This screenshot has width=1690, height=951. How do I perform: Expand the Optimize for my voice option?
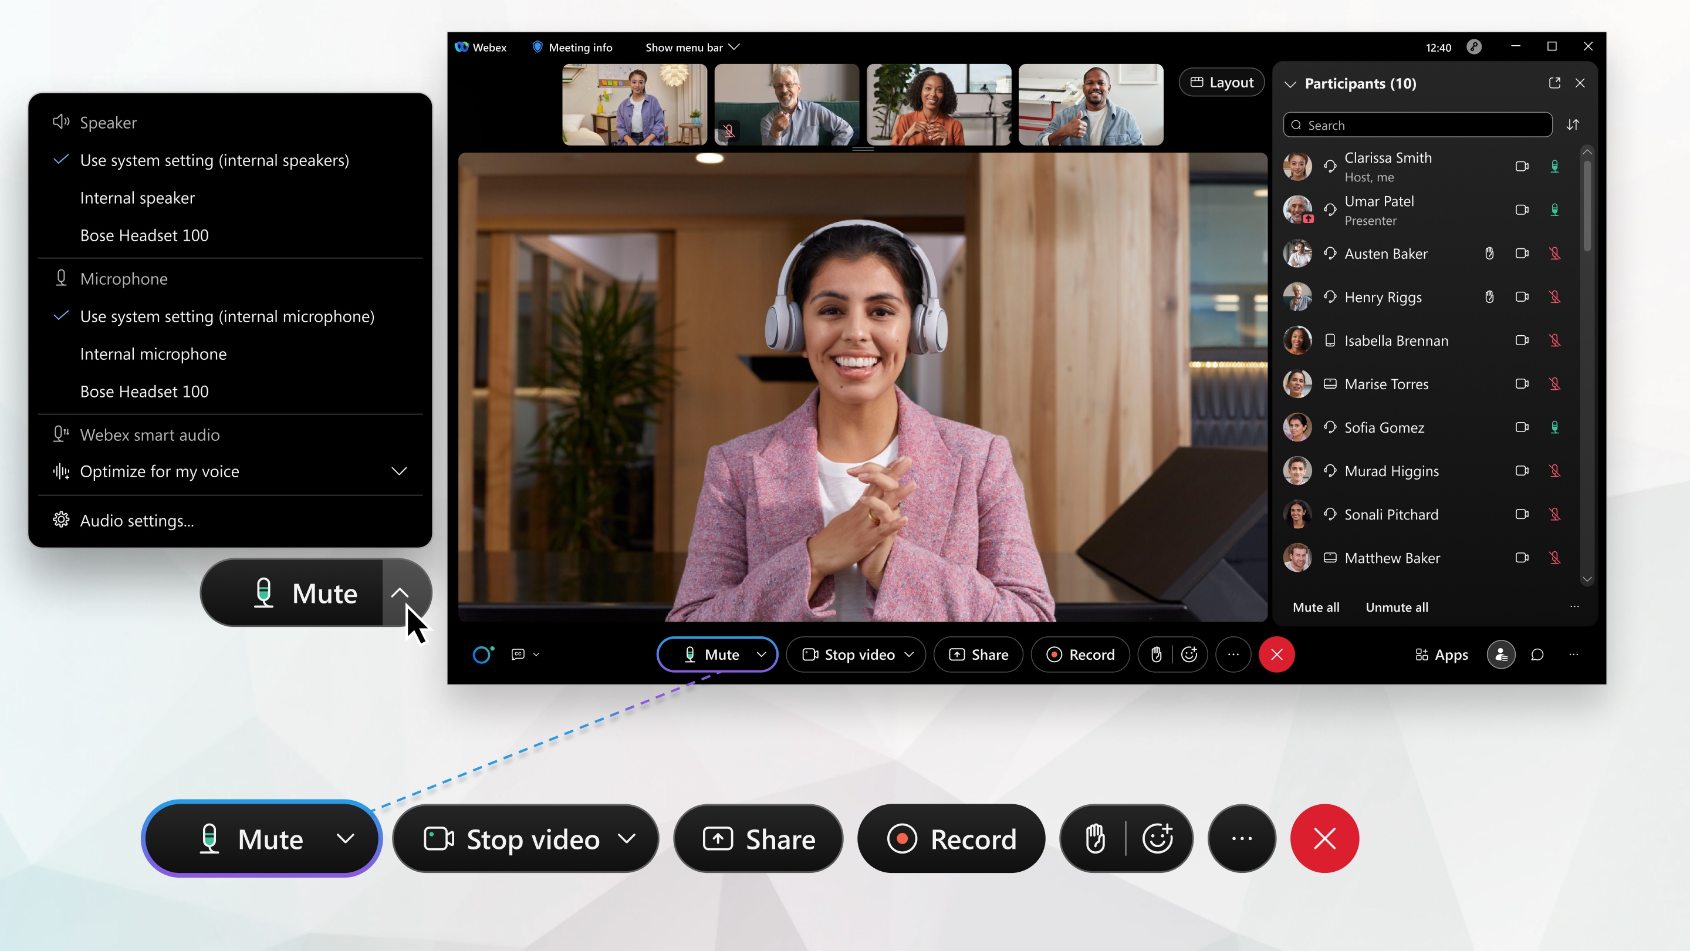click(x=399, y=470)
